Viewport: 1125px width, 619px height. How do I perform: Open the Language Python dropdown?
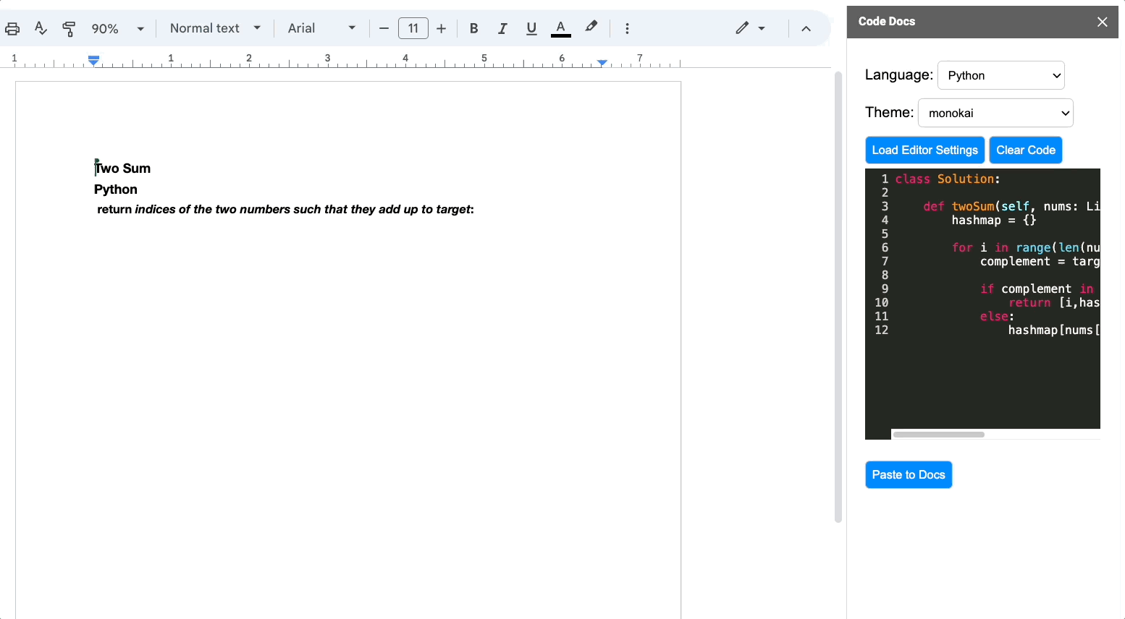[1000, 75]
